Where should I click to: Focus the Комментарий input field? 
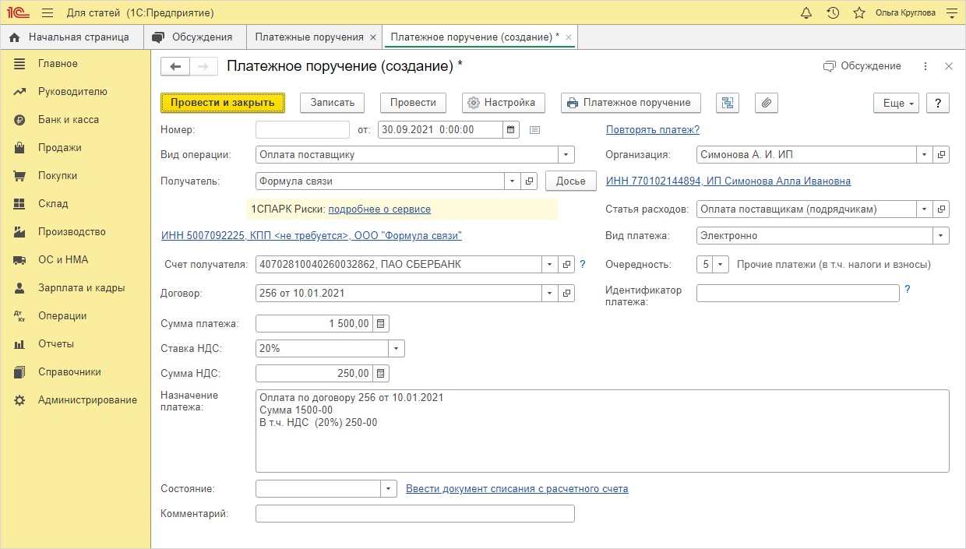(414, 514)
